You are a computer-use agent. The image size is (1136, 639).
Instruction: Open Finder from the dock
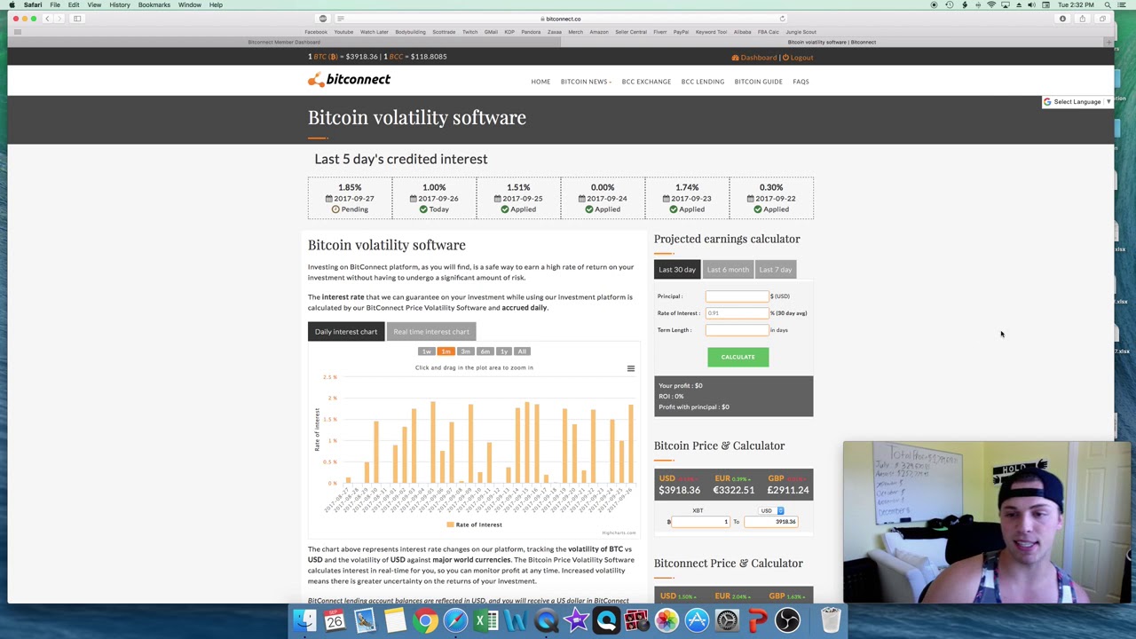click(304, 620)
